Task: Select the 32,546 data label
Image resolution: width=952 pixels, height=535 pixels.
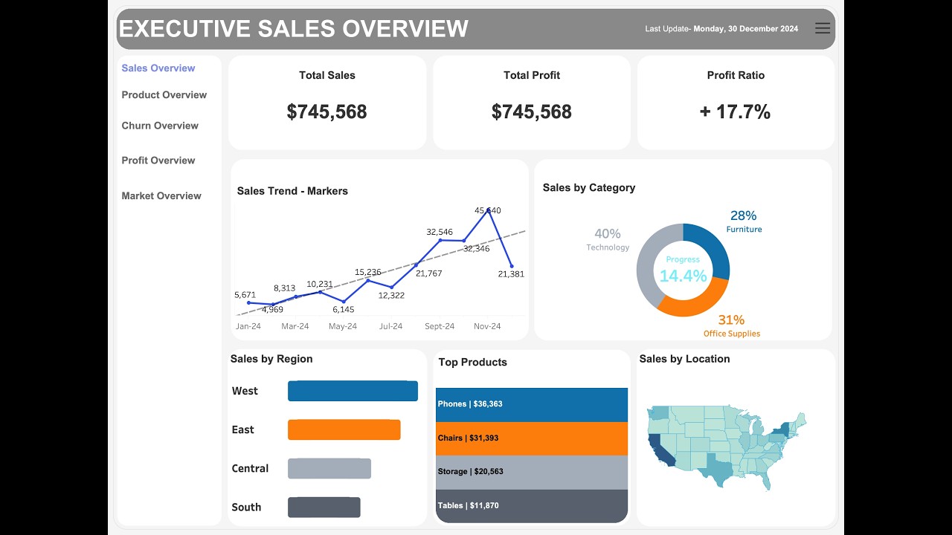Action: point(440,232)
